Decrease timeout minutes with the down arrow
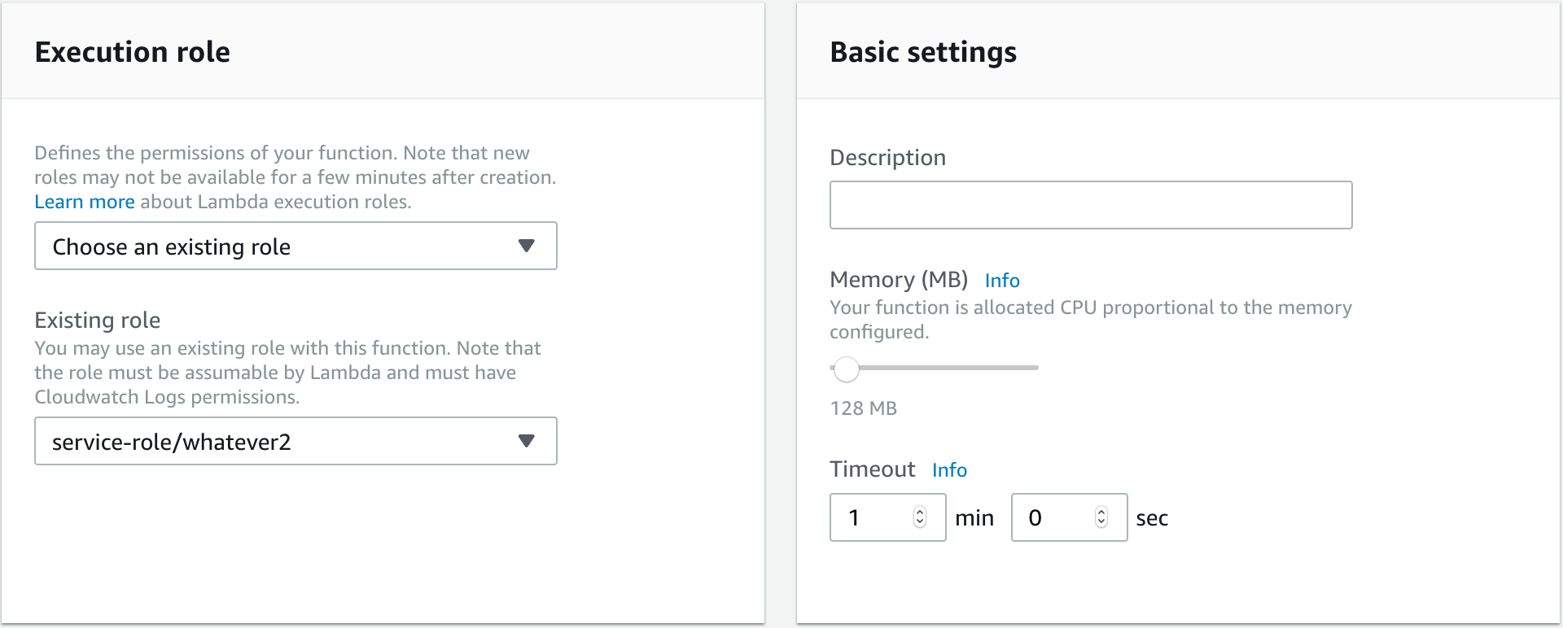 point(920,523)
